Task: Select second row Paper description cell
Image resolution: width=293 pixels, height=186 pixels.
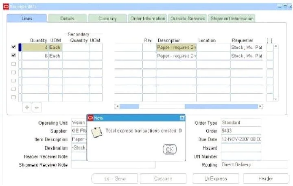Action: [x=176, y=56]
